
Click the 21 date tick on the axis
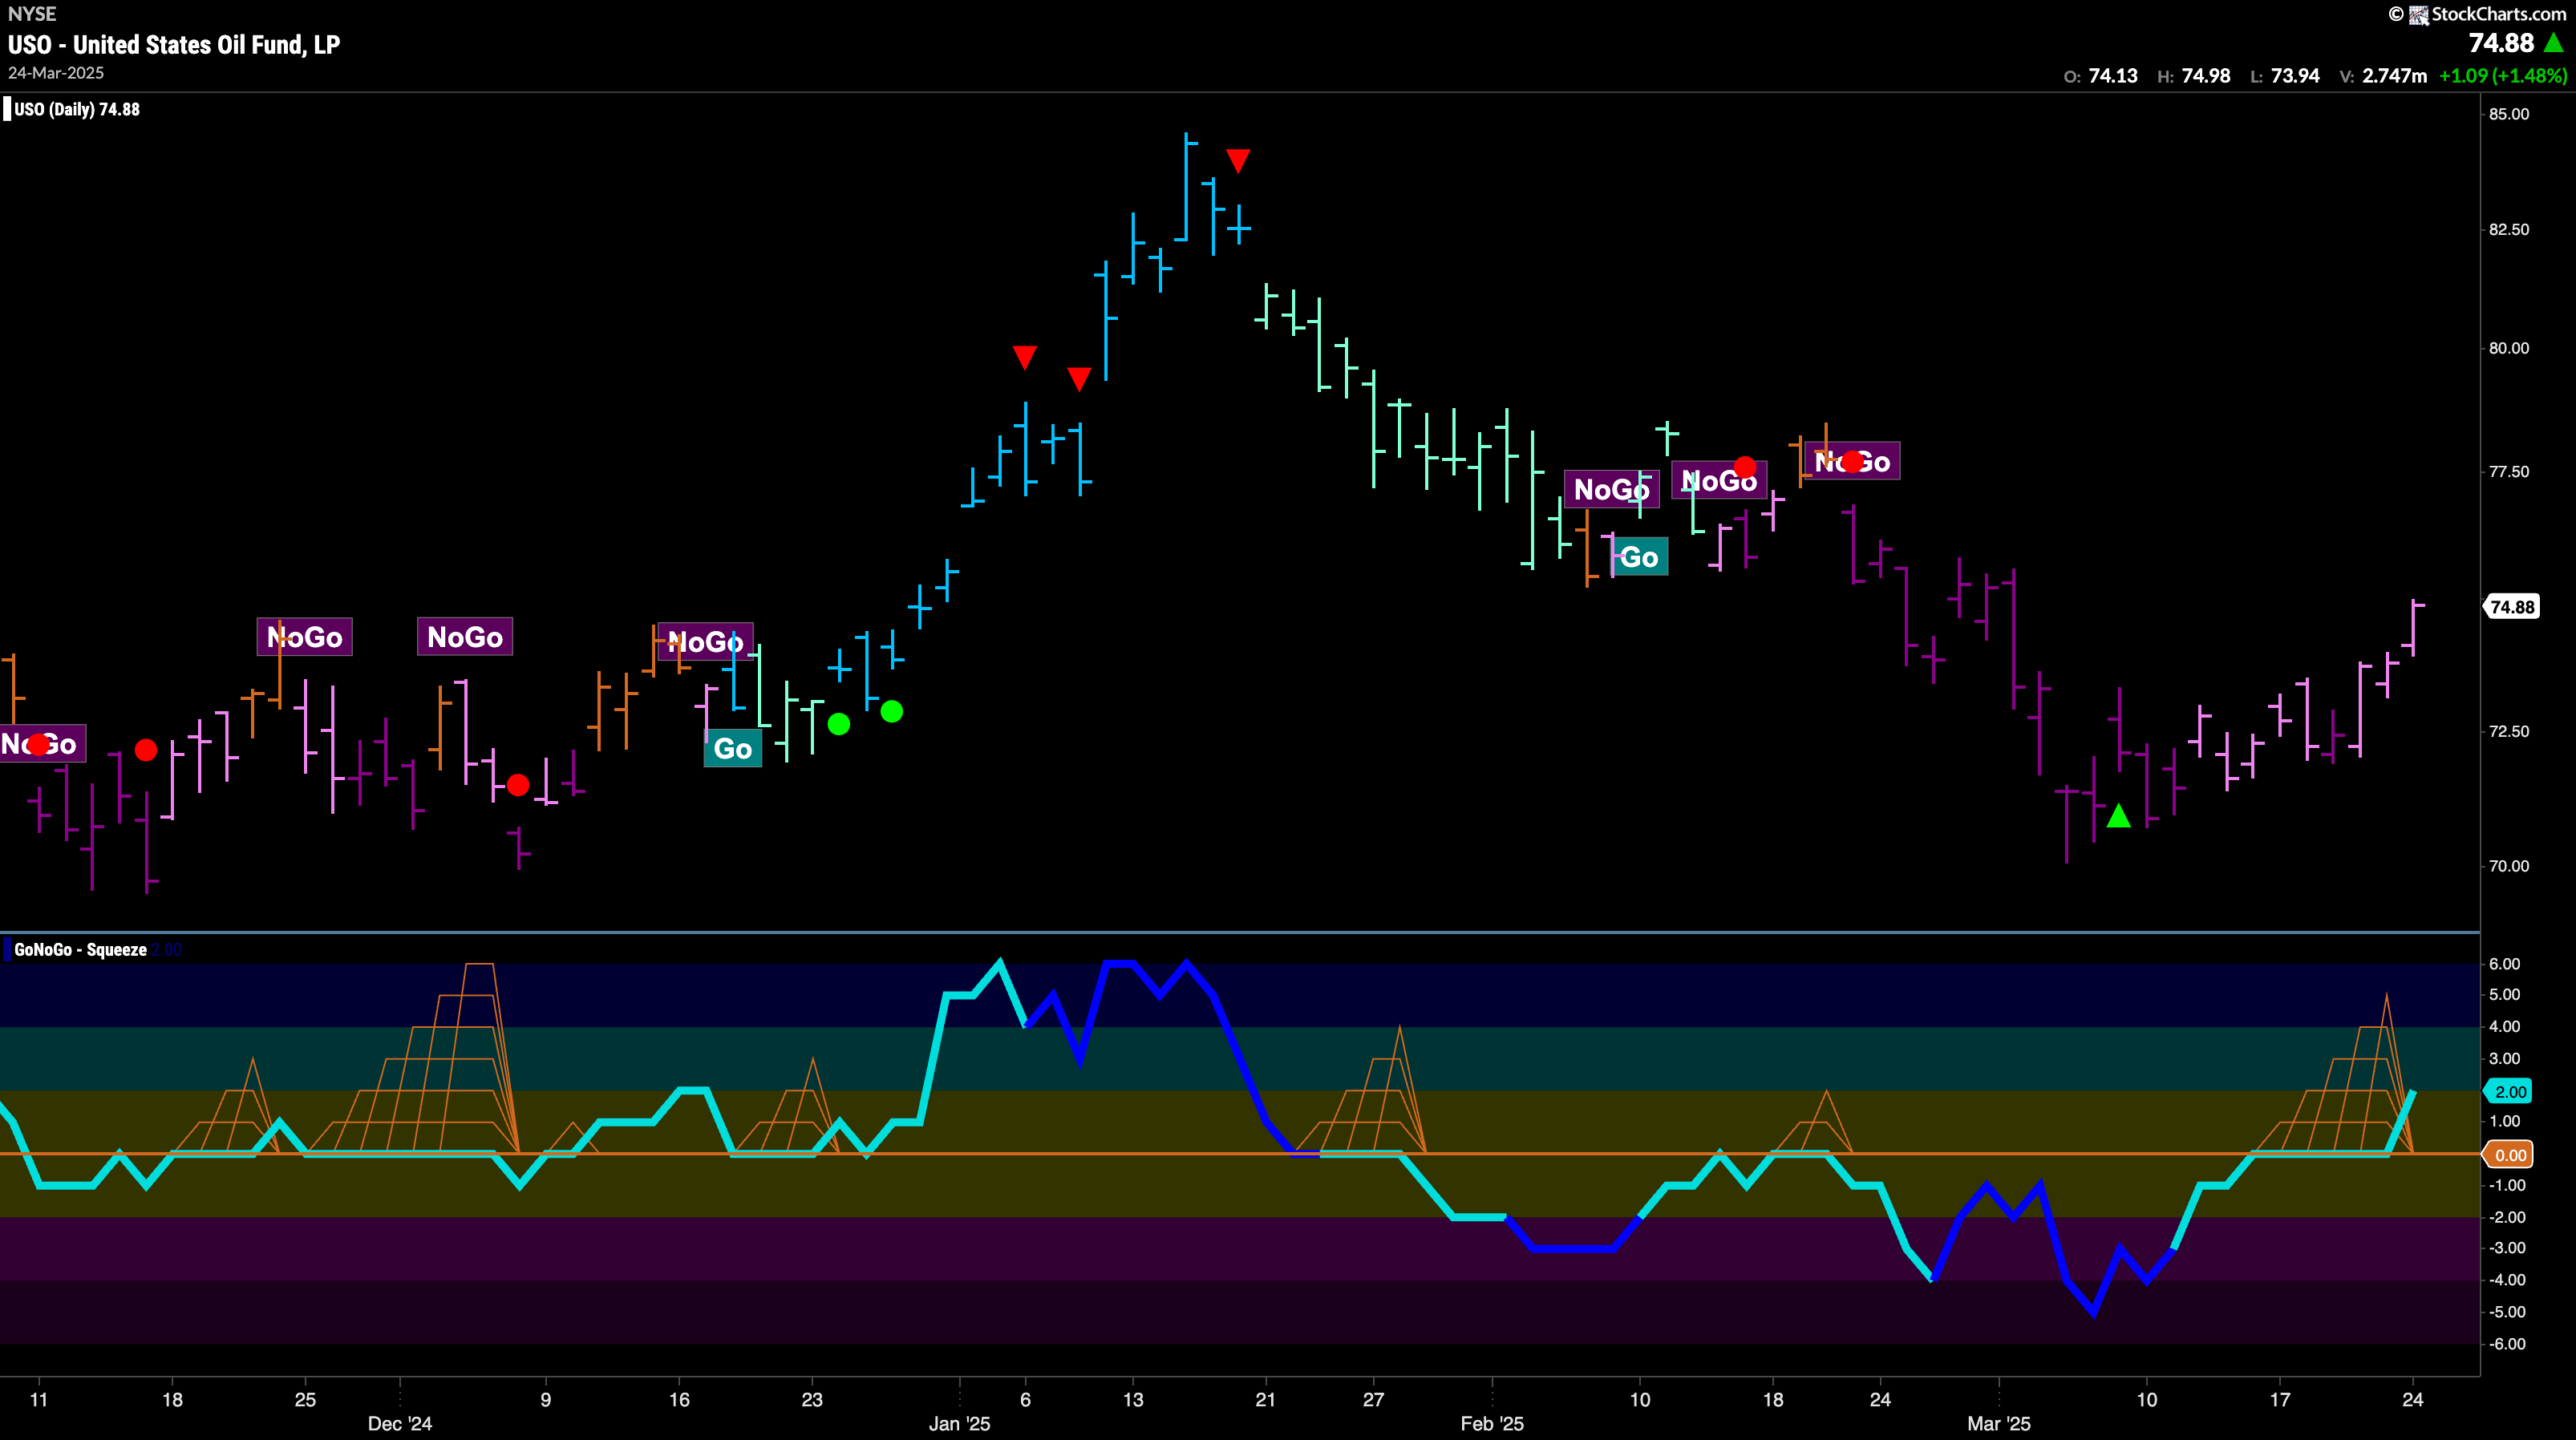pyautogui.click(x=1266, y=1399)
